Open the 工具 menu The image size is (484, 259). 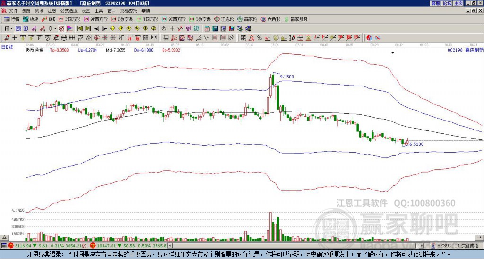click(x=98, y=11)
